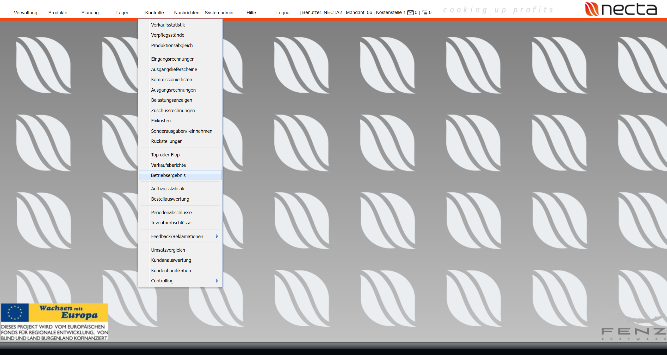Click the Logout link

tap(283, 12)
